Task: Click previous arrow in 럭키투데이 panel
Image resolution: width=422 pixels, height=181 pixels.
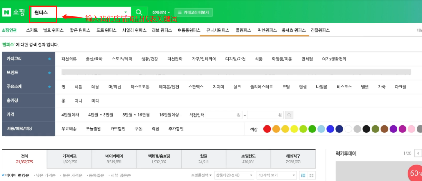Action: (x=418, y=153)
